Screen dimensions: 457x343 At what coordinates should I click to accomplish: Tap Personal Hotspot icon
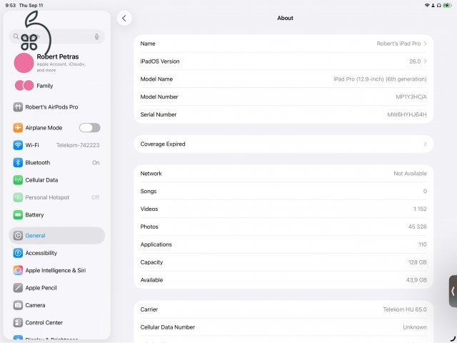click(x=18, y=197)
